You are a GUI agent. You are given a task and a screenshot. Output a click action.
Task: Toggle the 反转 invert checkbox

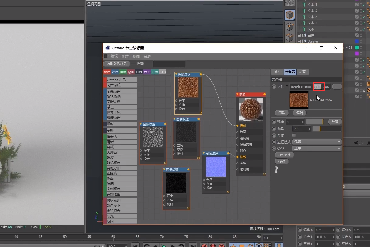294,135
